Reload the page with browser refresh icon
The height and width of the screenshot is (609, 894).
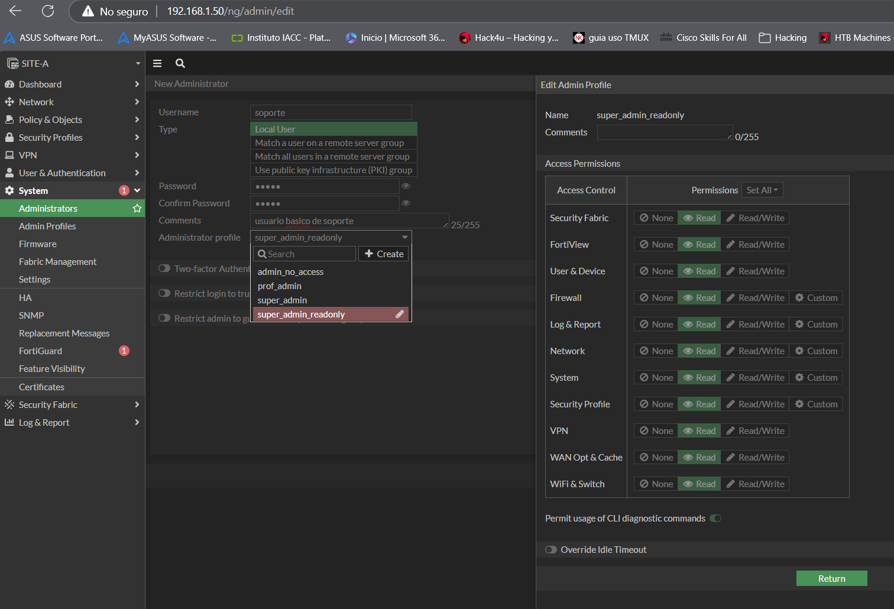48,11
